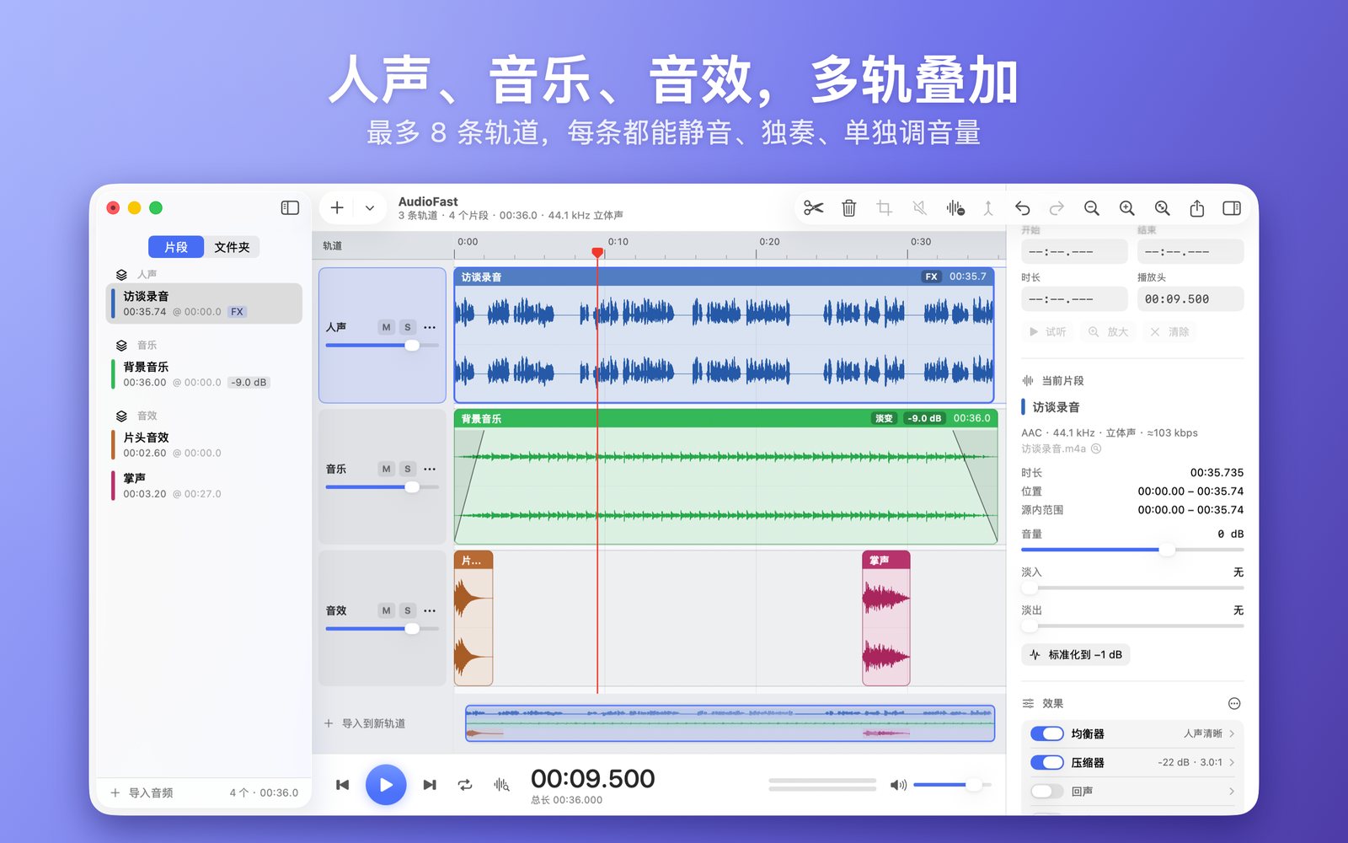
Task: Click the 放大 zoom button
Action: (x=1108, y=332)
